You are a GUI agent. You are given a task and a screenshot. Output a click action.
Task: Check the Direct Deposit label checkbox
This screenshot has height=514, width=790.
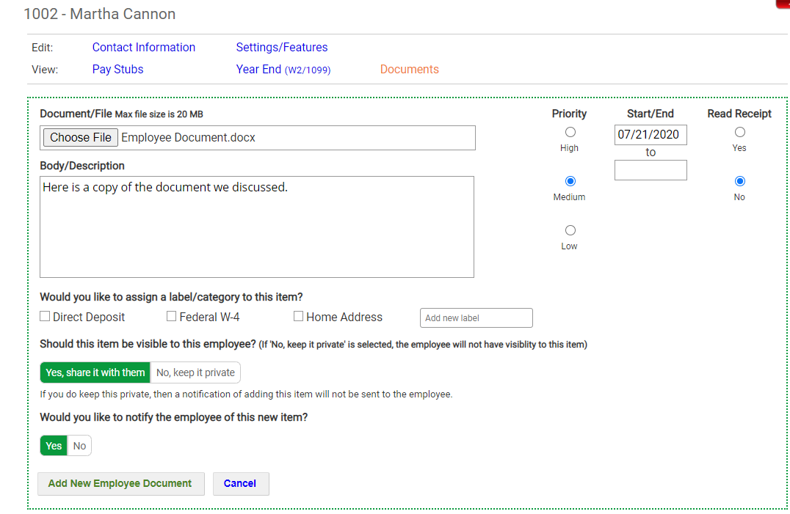[x=45, y=316]
